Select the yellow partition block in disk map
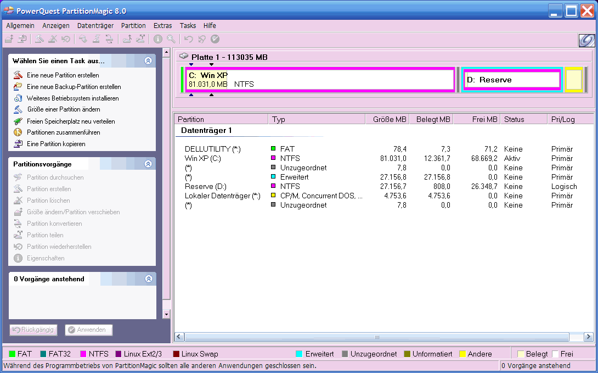This screenshot has height=373, width=598. click(x=574, y=80)
